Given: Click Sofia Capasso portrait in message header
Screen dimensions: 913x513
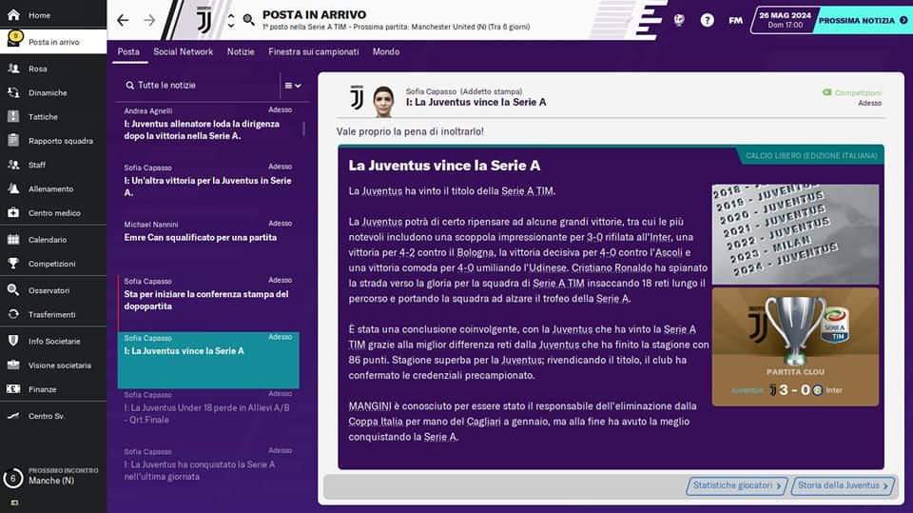Looking at the screenshot, I should click(x=383, y=102).
